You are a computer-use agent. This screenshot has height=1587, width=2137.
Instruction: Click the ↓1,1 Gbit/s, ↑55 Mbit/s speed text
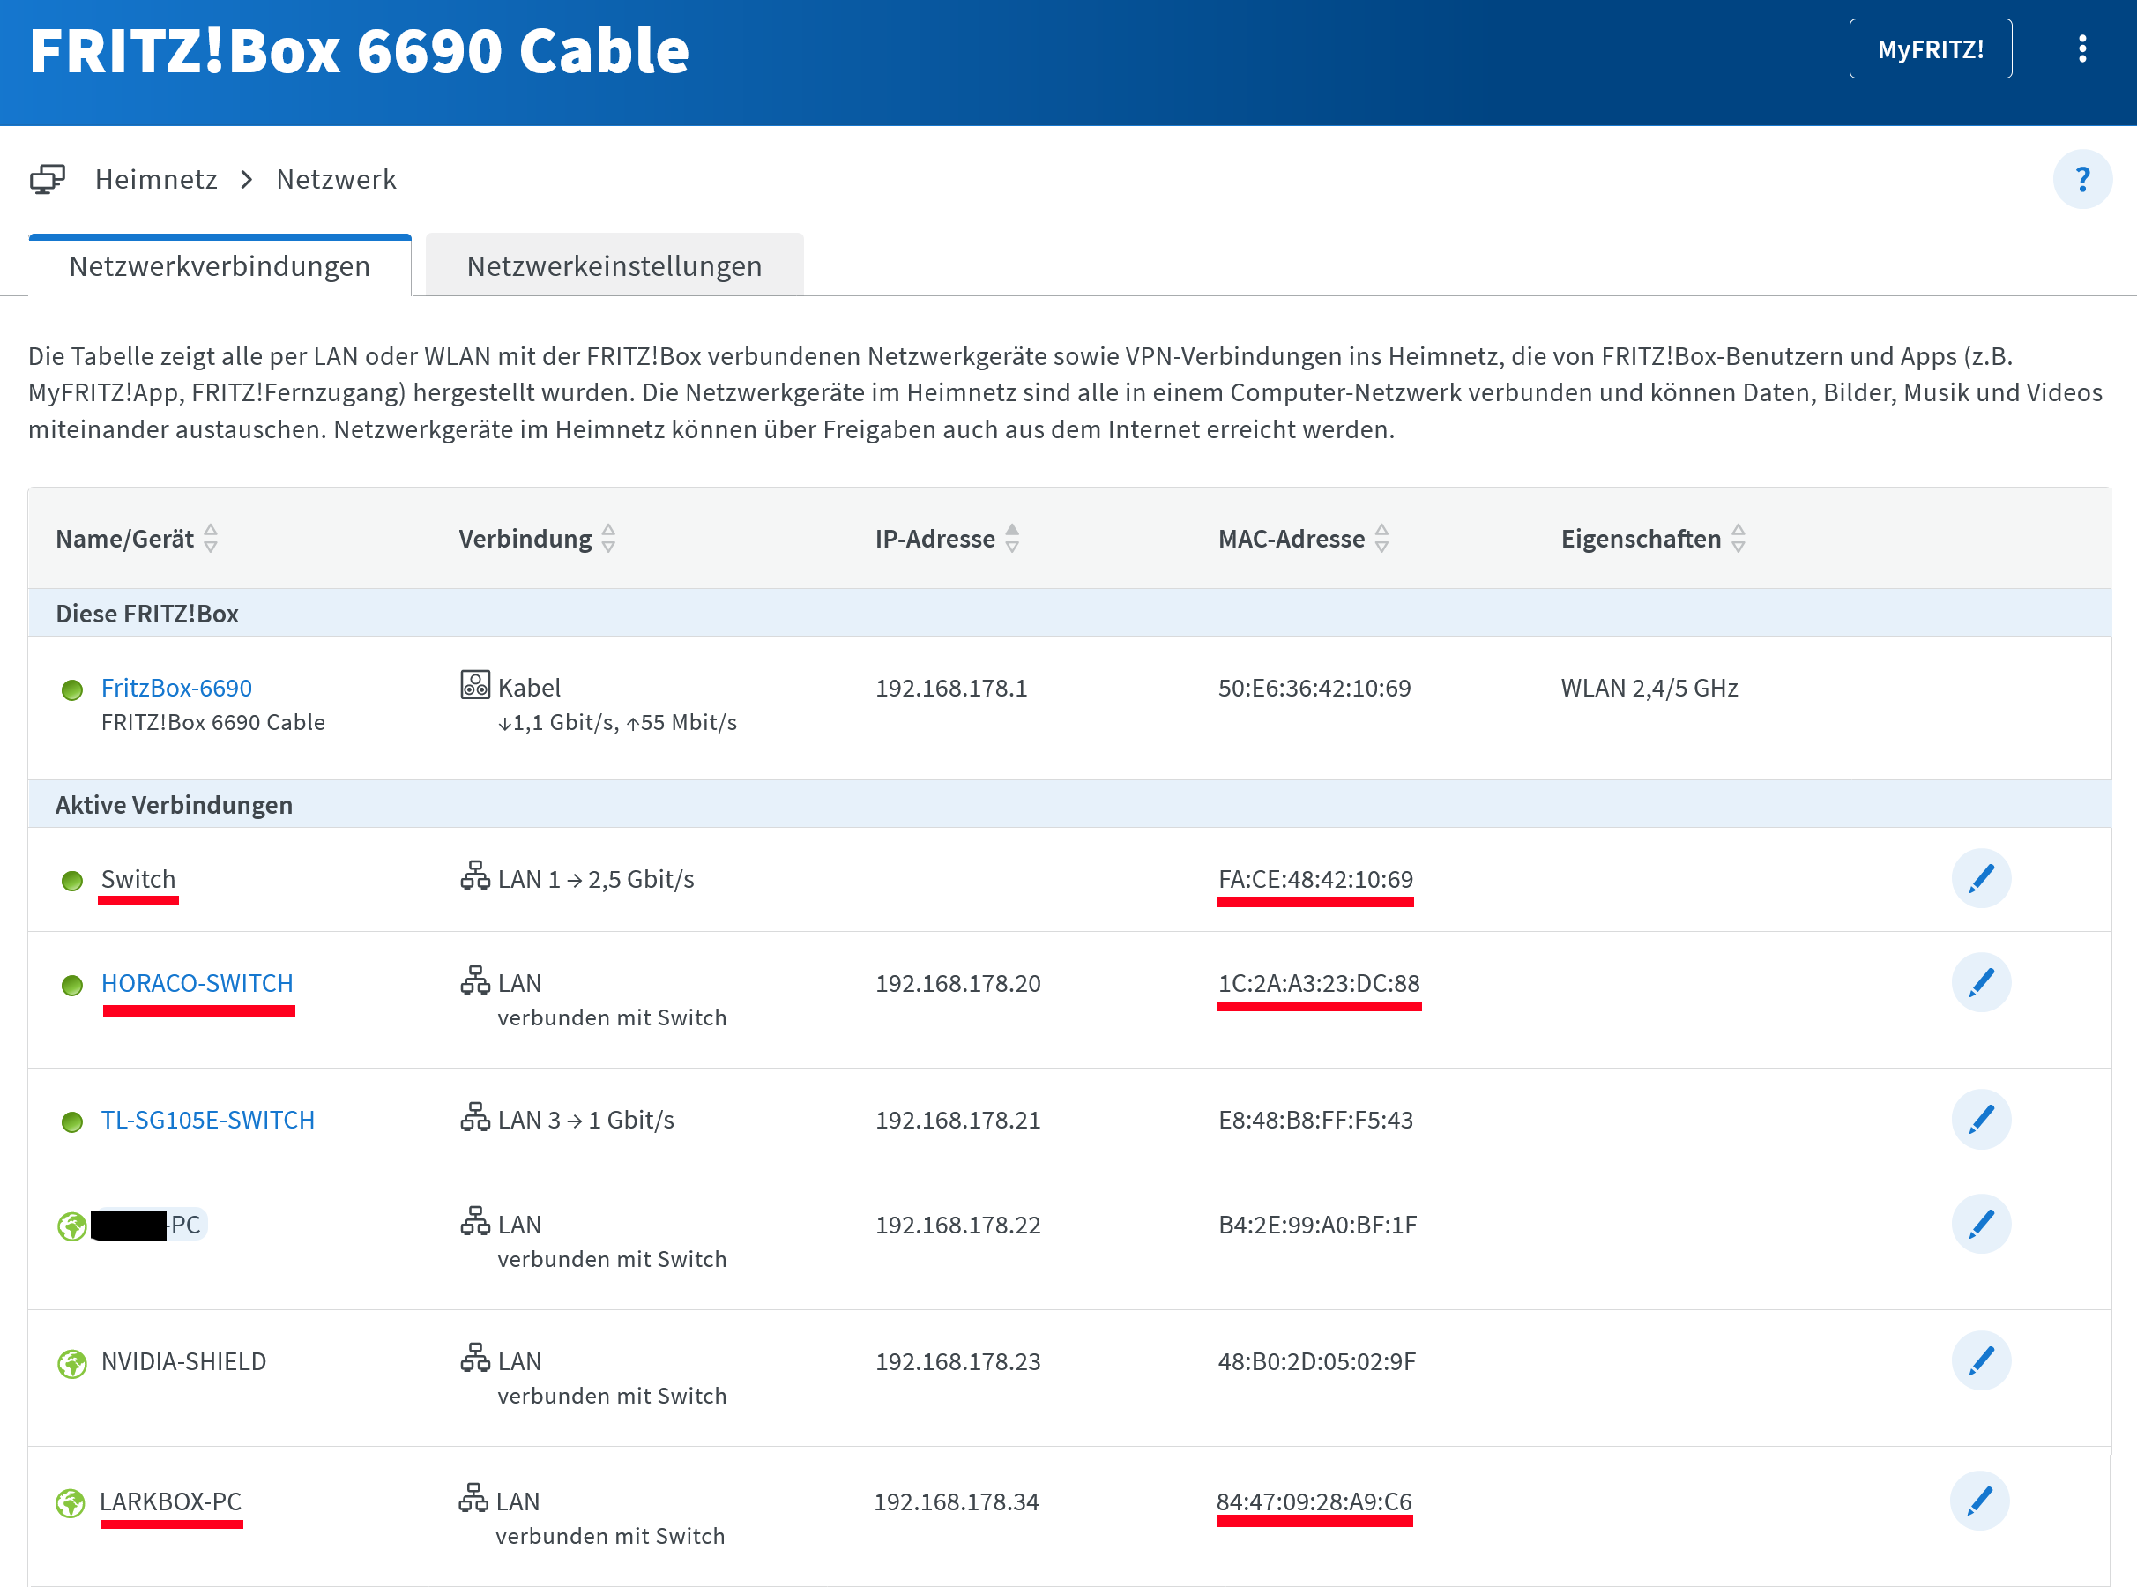(616, 723)
